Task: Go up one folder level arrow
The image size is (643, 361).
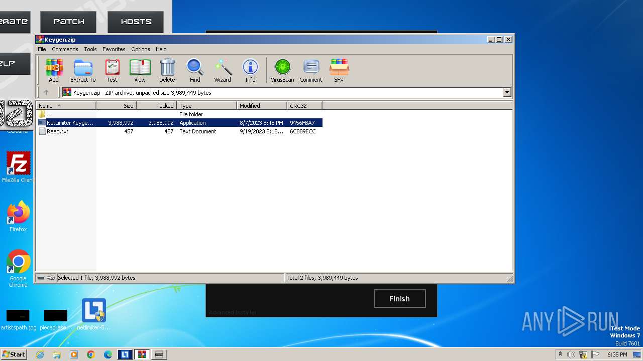Action: [x=46, y=92]
